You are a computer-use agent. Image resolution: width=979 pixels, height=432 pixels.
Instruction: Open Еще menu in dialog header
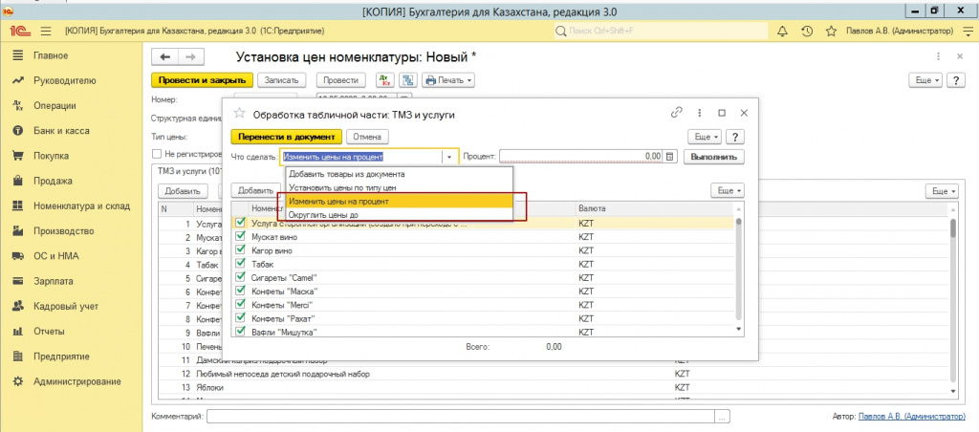pyautogui.click(x=706, y=137)
